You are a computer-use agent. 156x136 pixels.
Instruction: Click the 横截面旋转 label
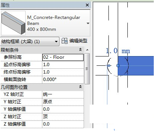pyautogui.click(x=15, y=80)
